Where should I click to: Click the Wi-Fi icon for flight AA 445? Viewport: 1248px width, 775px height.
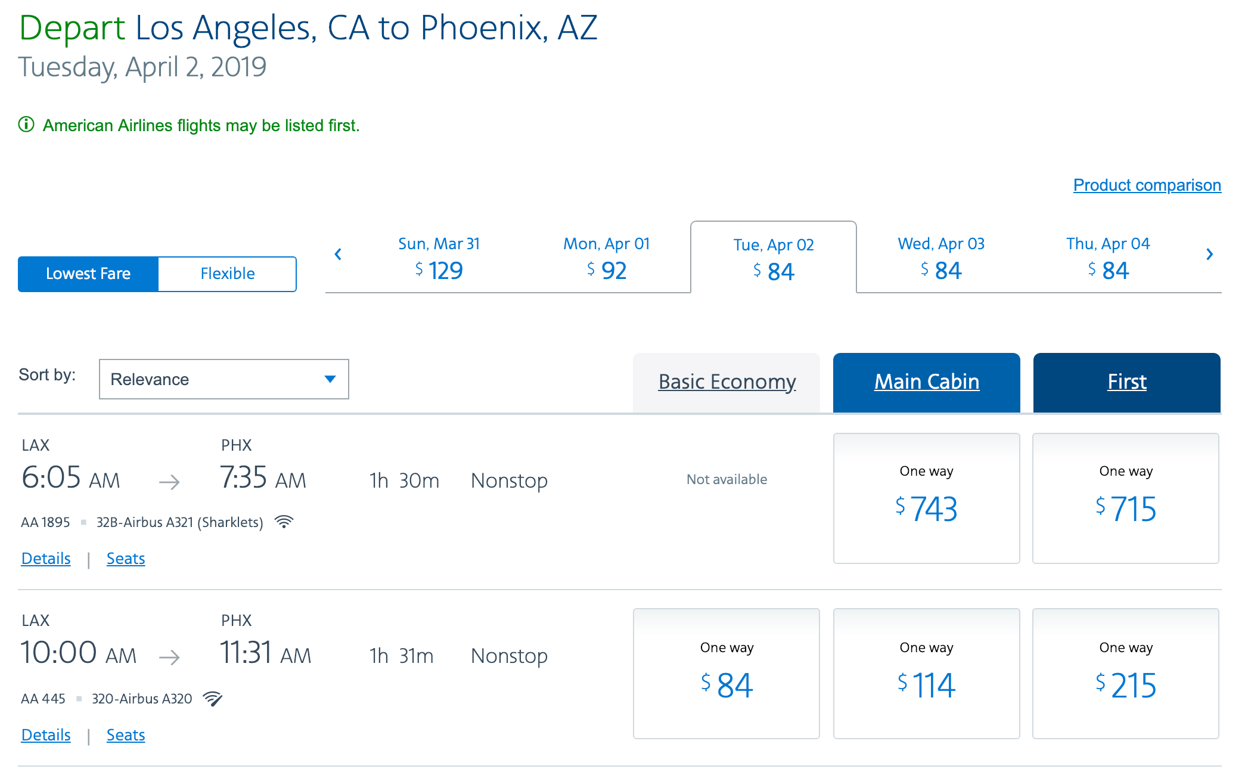(213, 699)
